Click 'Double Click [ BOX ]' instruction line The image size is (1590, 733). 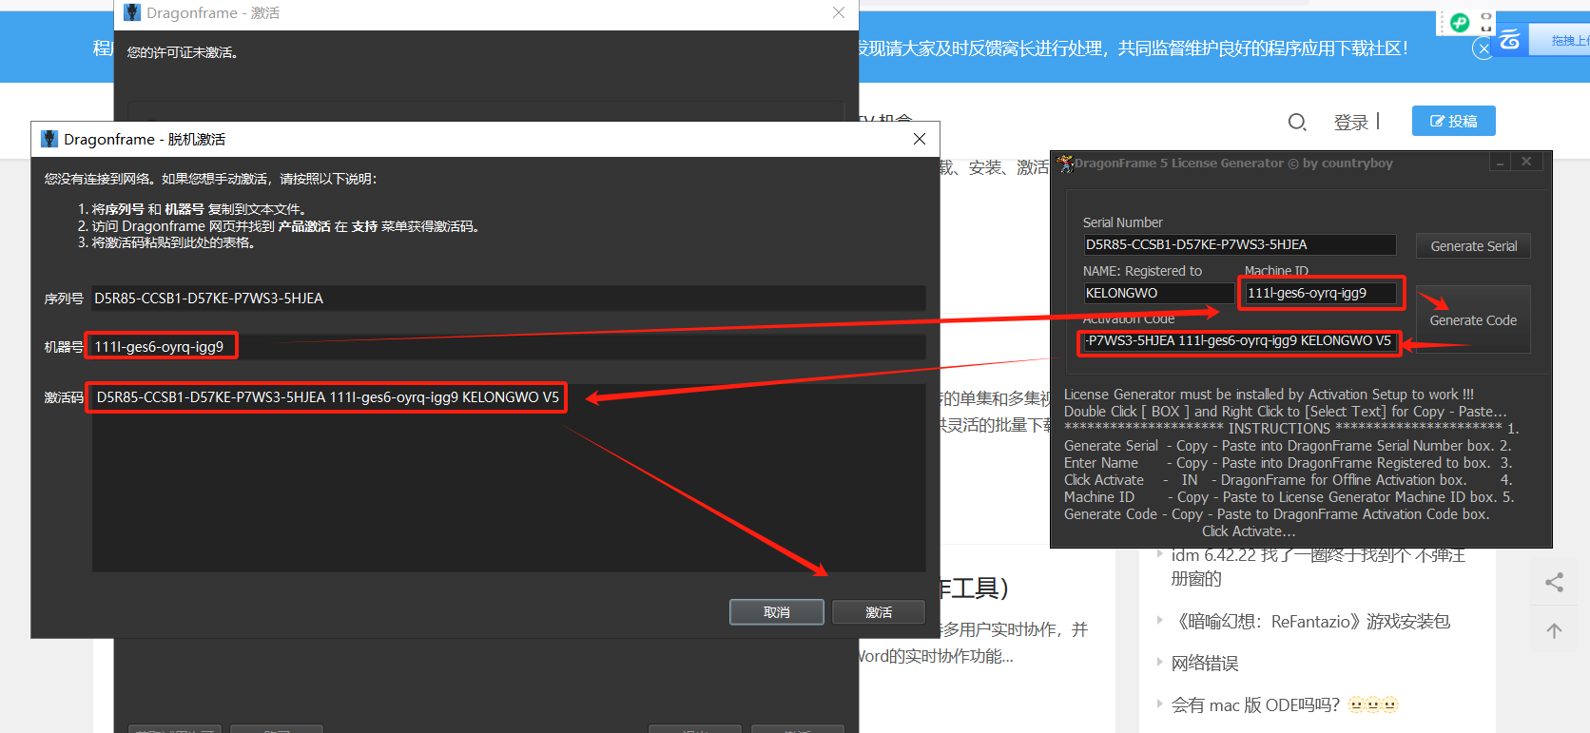click(1285, 412)
